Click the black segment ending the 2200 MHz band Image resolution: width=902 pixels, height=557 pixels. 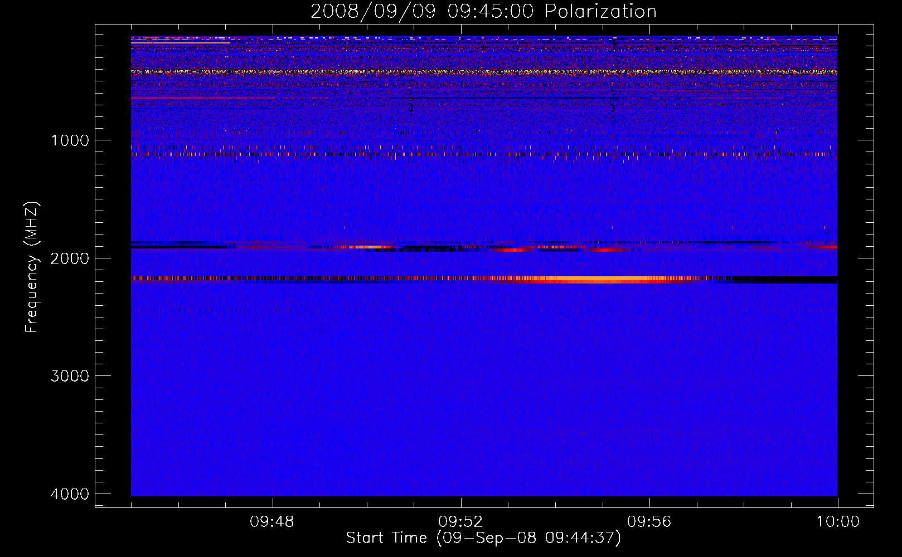click(x=784, y=280)
